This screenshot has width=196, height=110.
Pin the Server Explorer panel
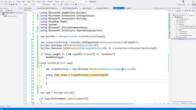pyautogui.click(x=20, y=8)
